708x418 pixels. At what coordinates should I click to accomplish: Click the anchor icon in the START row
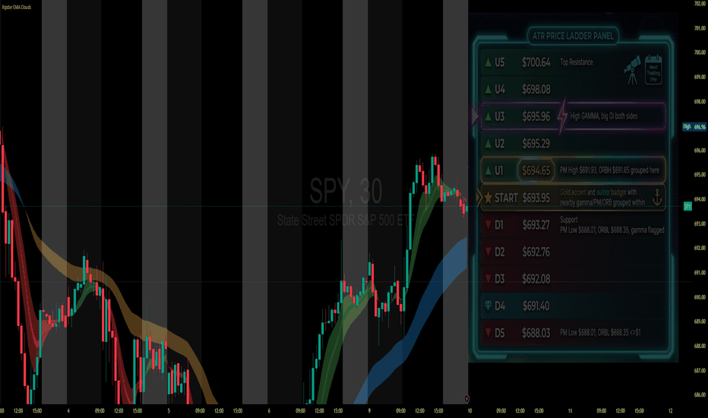point(657,198)
